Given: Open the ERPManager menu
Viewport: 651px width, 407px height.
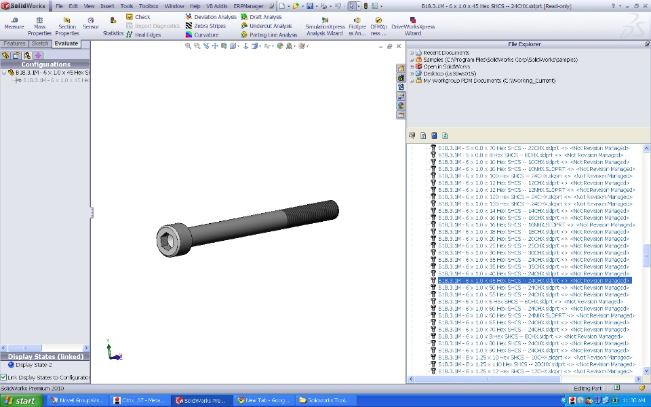Looking at the screenshot, I should pyautogui.click(x=248, y=6).
